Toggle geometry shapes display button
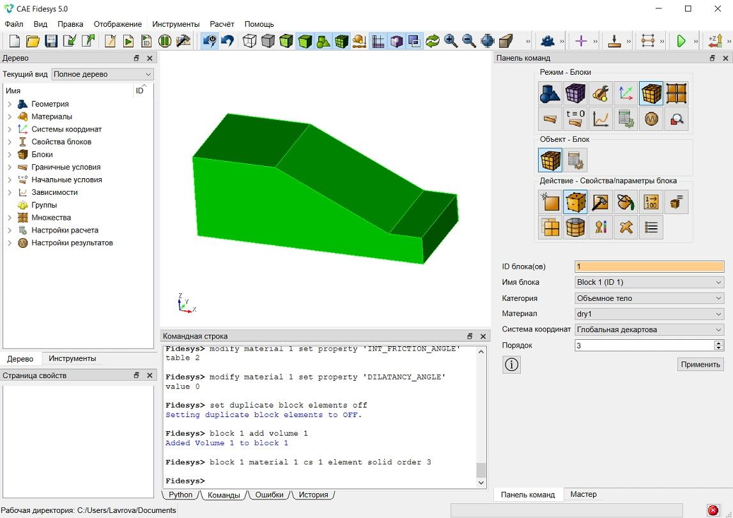This screenshot has height=518, width=733. point(323,41)
